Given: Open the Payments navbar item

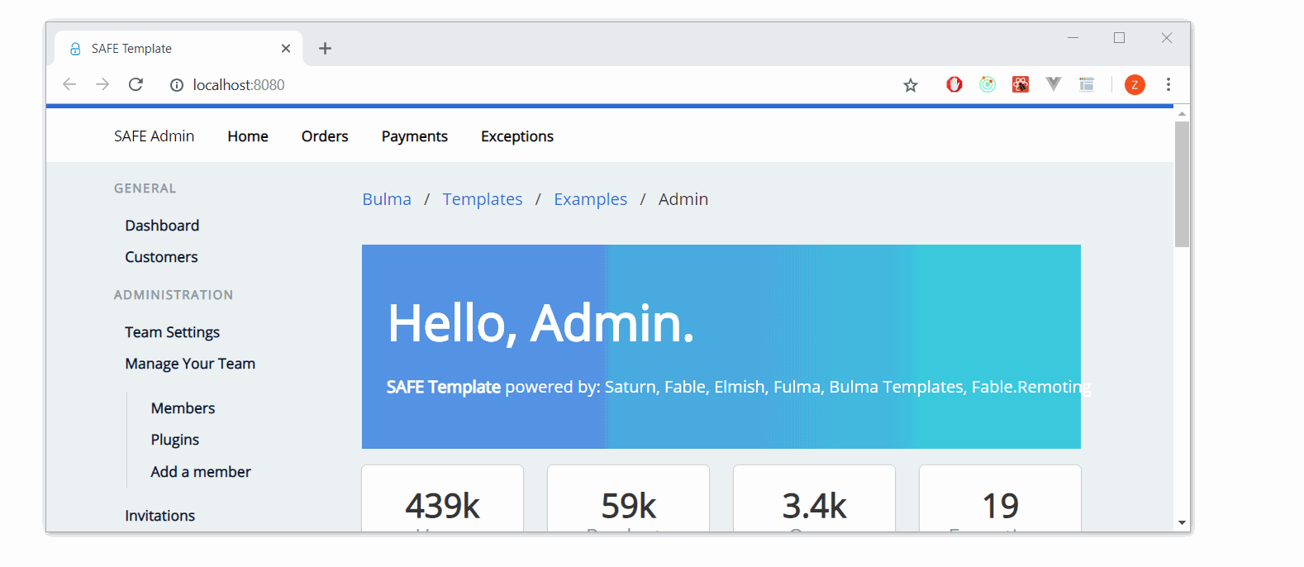Looking at the screenshot, I should [415, 136].
